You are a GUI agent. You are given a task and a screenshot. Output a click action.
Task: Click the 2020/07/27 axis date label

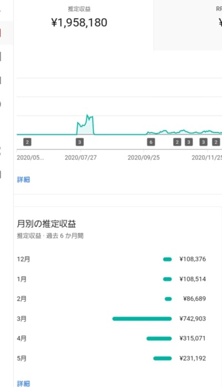point(80,158)
